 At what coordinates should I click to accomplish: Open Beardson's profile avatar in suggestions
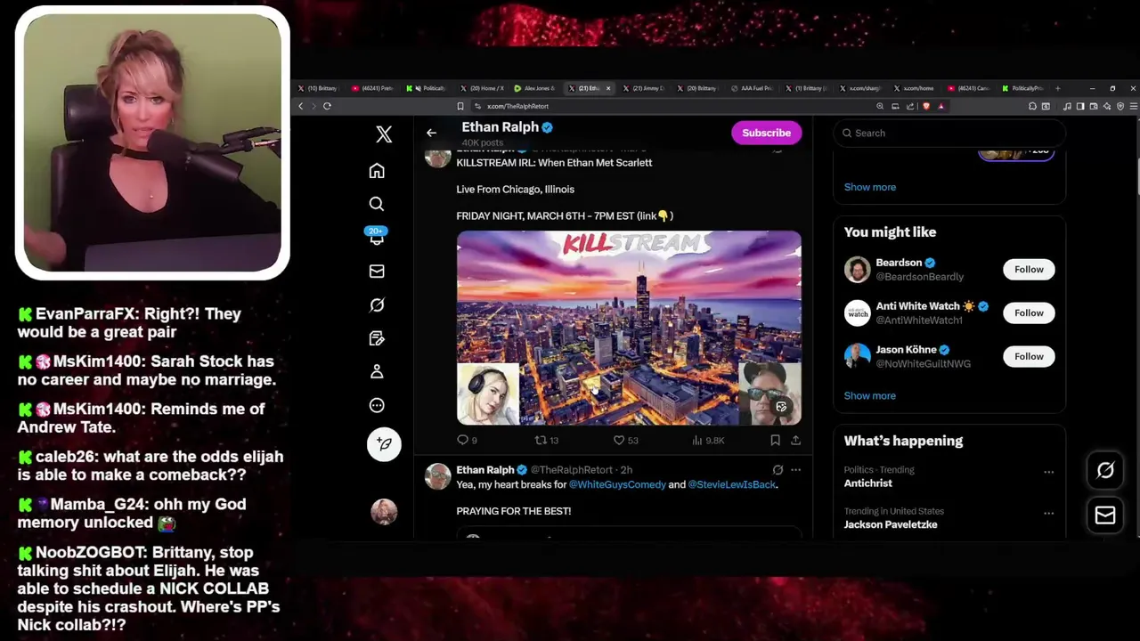tap(857, 270)
